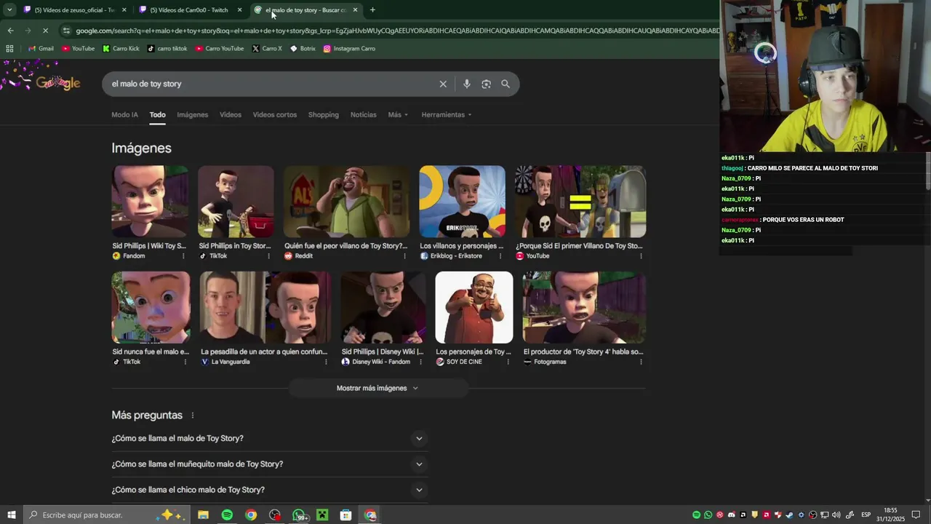Open the carro tiktok bookmark
931x524 pixels.
pos(167,49)
